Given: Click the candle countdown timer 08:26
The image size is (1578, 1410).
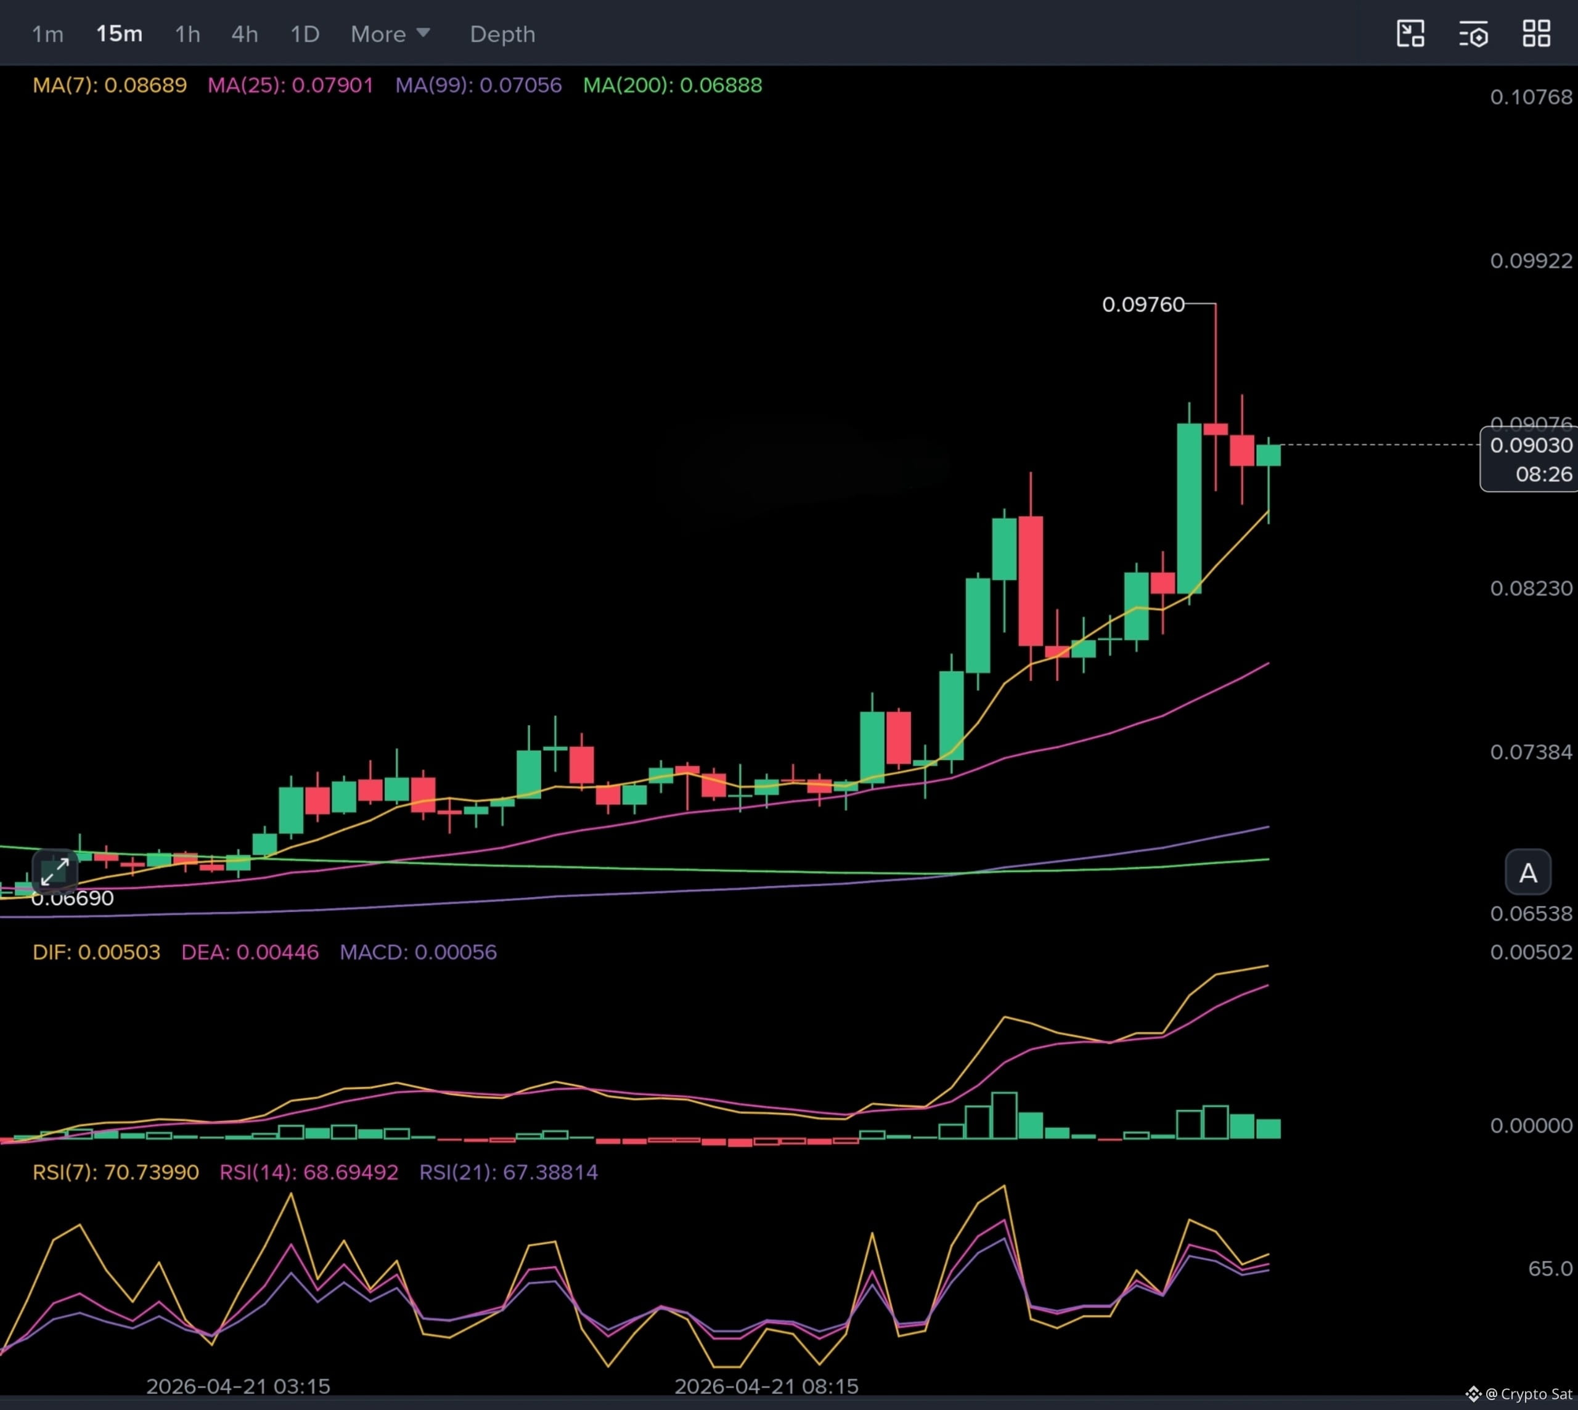Looking at the screenshot, I should click(x=1544, y=474).
